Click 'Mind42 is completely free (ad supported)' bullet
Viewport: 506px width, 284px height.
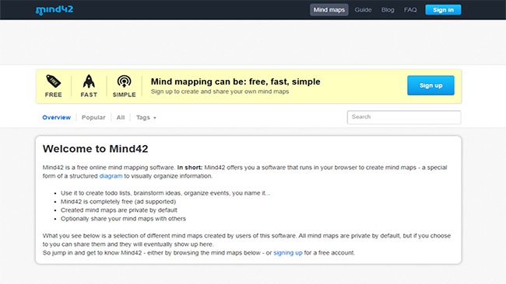[118, 202]
